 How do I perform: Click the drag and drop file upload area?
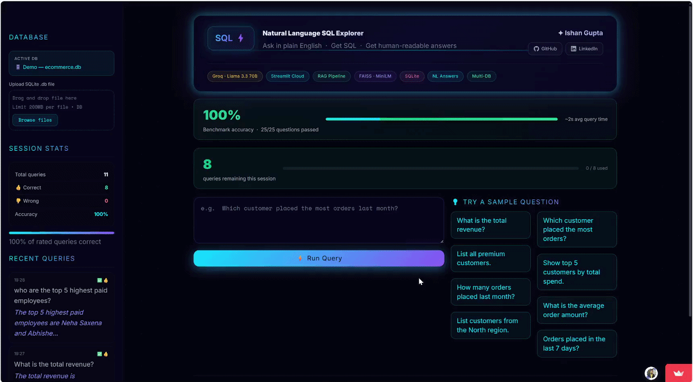(x=62, y=110)
